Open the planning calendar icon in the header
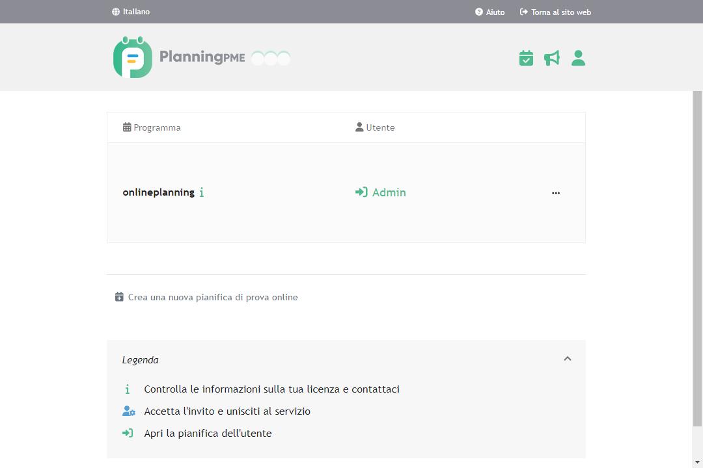Screen dimensions: 703x468 click(x=526, y=58)
